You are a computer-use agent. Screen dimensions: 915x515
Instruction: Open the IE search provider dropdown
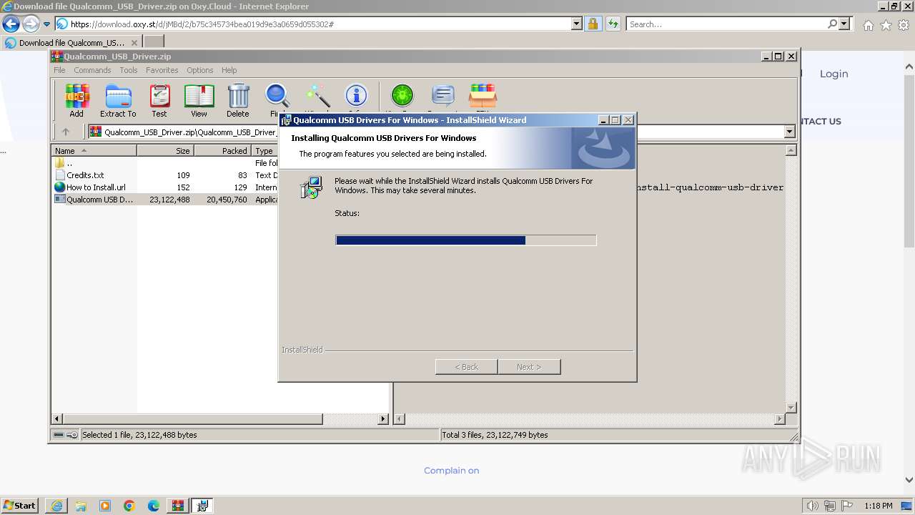[x=844, y=24]
